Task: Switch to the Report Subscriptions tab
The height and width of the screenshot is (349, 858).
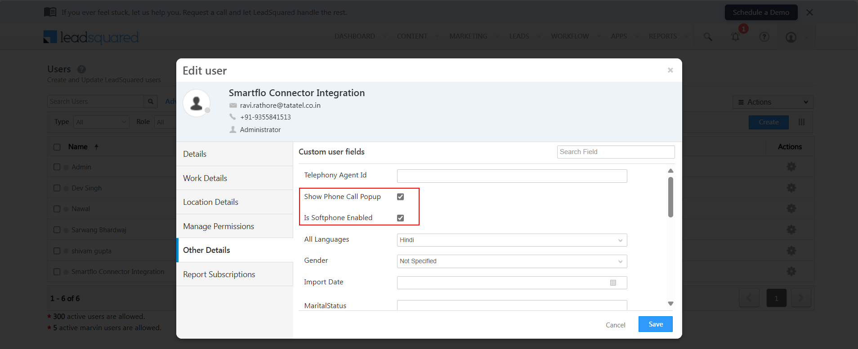Action: 234,274
